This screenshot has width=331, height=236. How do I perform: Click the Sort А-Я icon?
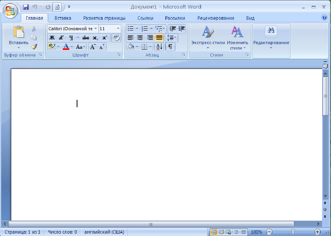(159, 46)
